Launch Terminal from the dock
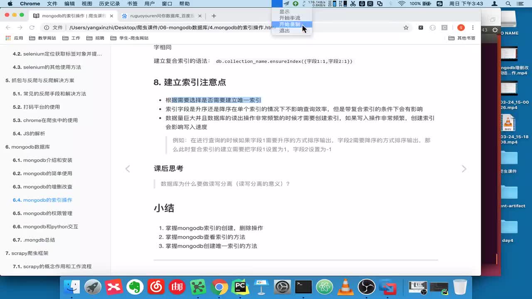This screenshot has height=299, width=532. (x=303, y=287)
